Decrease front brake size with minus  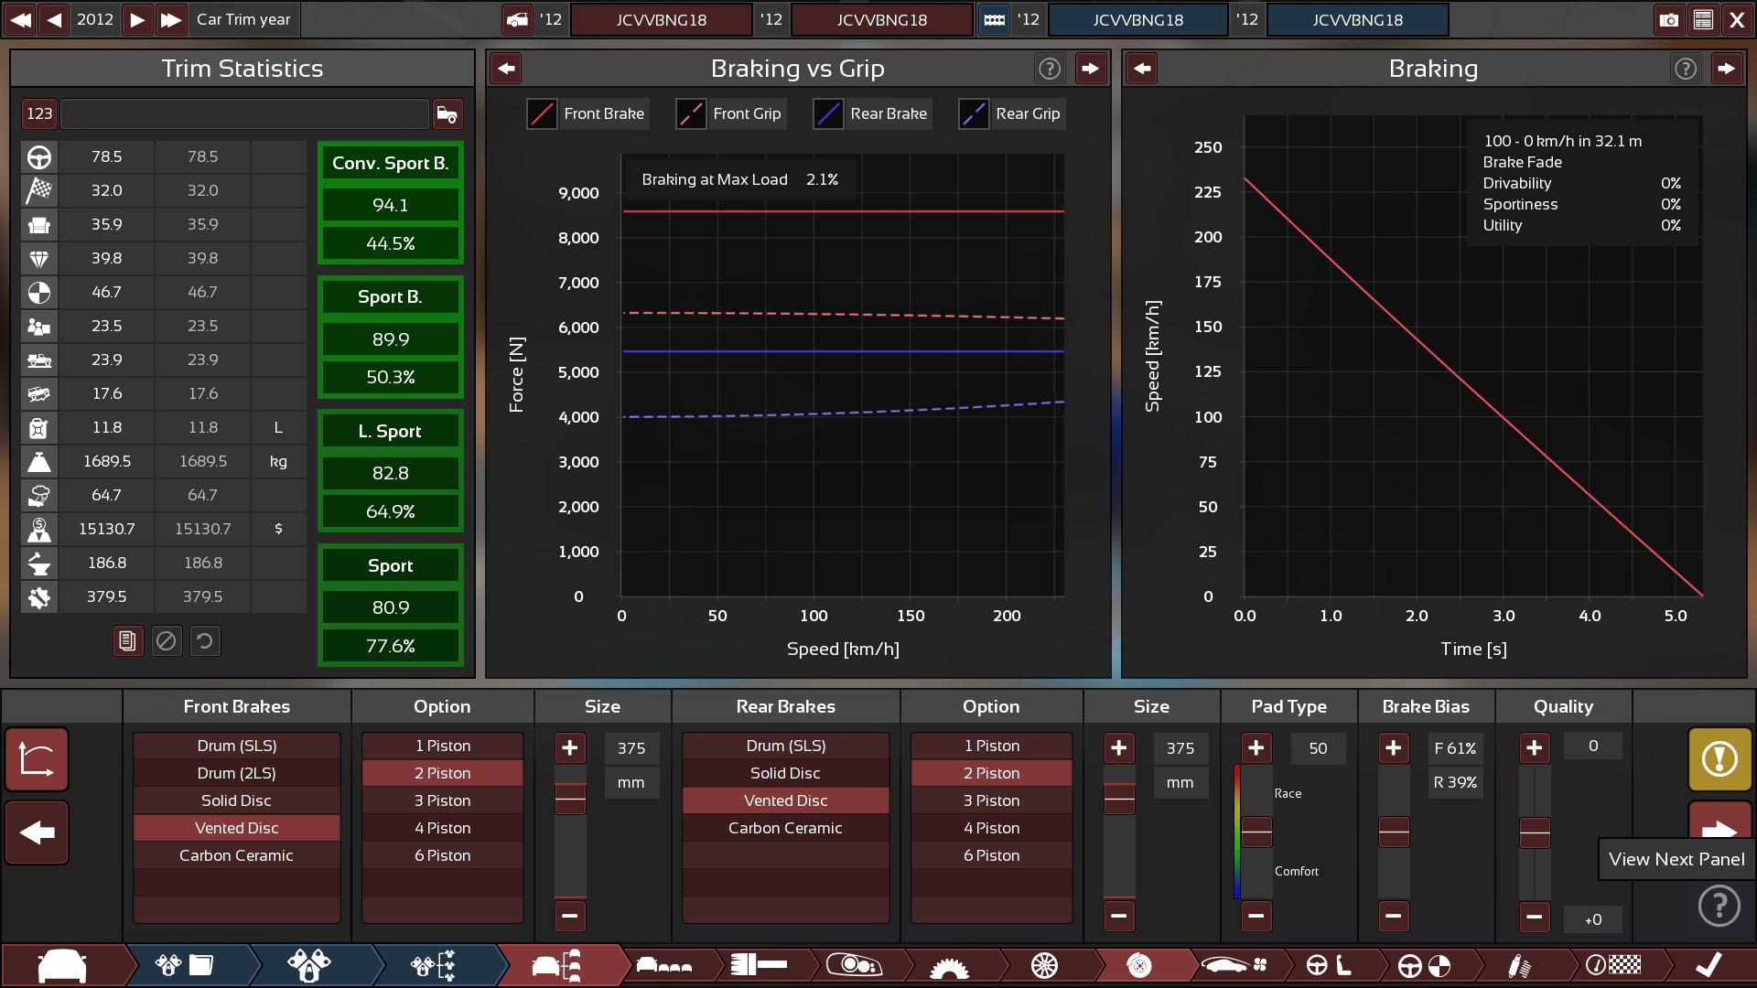click(570, 916)
